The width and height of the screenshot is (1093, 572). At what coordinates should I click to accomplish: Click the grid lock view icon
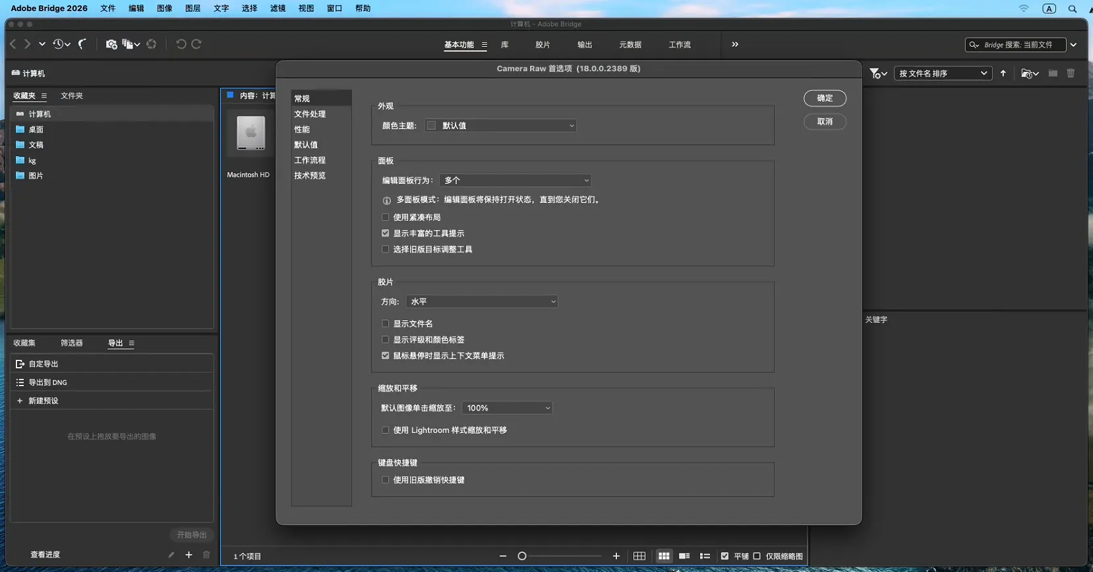(639, 556)
